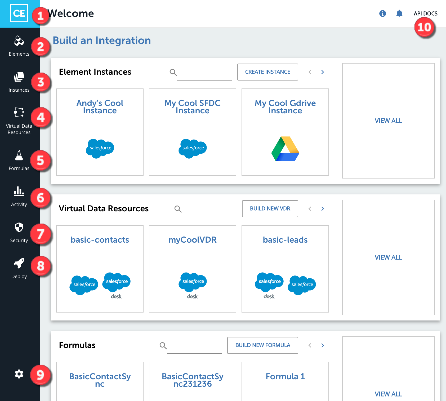The image size is (446, 401).
Task: Click Salesforce logo on Andy's Cool Instance
Action: [x=100, y=148]
